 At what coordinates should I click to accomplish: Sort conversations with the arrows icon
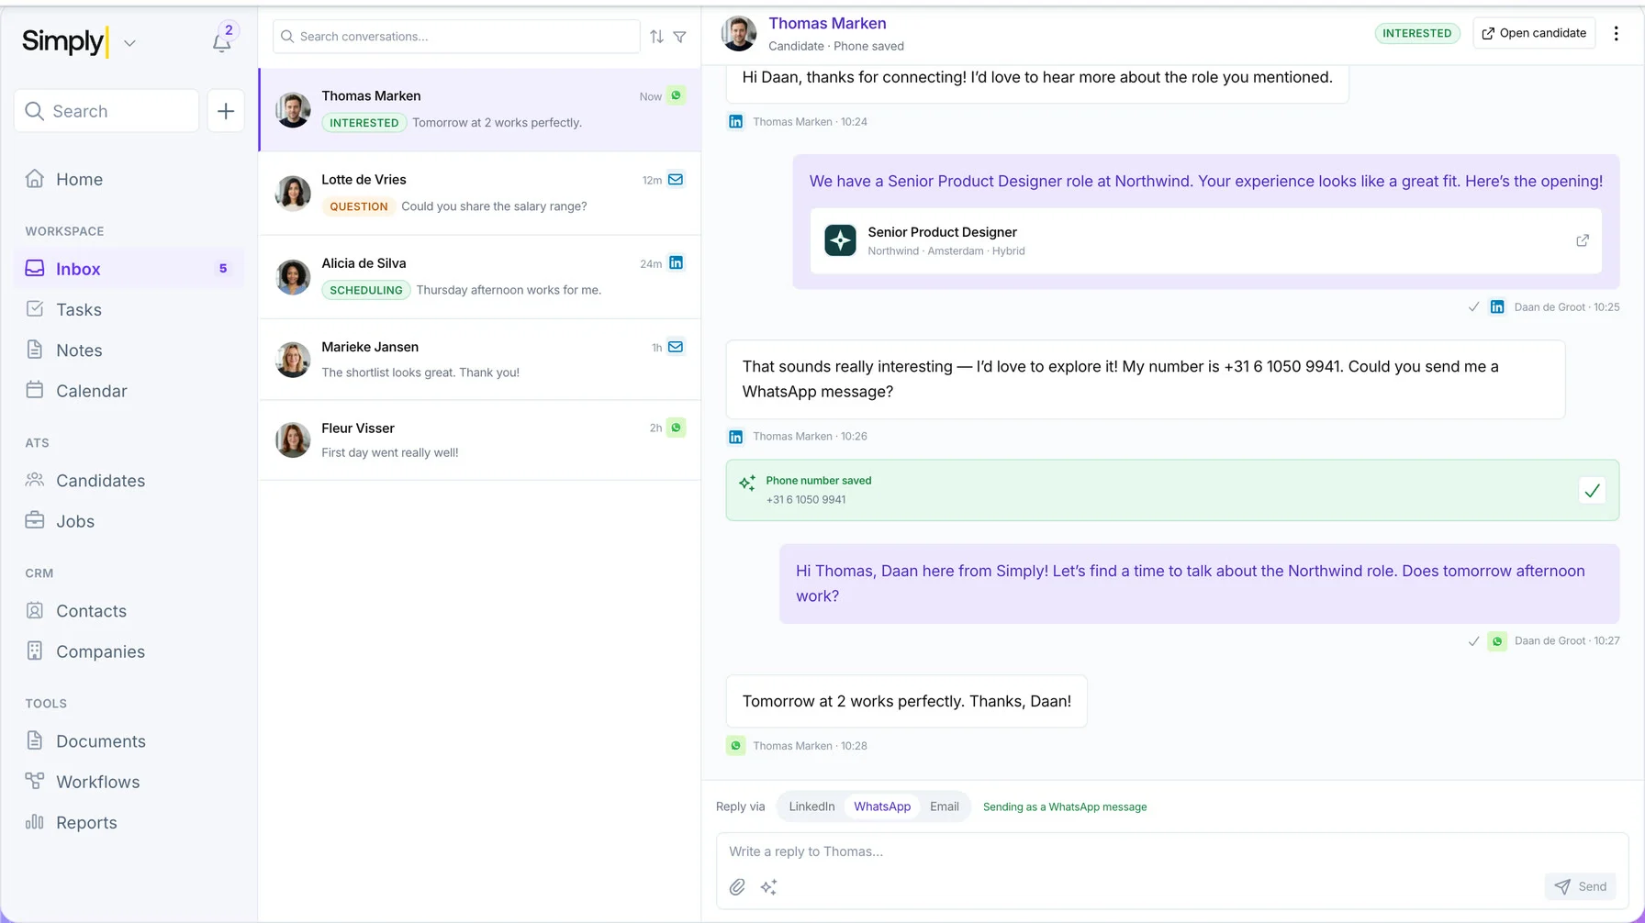coord(656,37)
